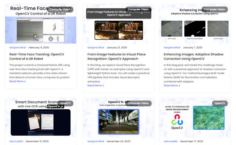This screenshot has height=145, width=236.
Task: Click Computer Vision tag on OpenCV G-API card
Action: point(138,103)
